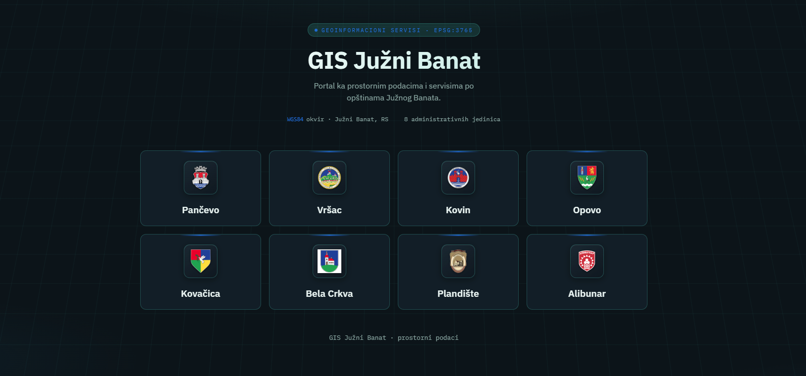
Task: Click the Opovo coat of arms icon
Action: click(x=587, y=178)
